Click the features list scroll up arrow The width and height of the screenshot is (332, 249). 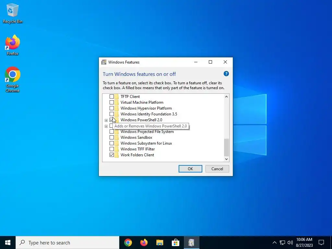tap(226, 97)
